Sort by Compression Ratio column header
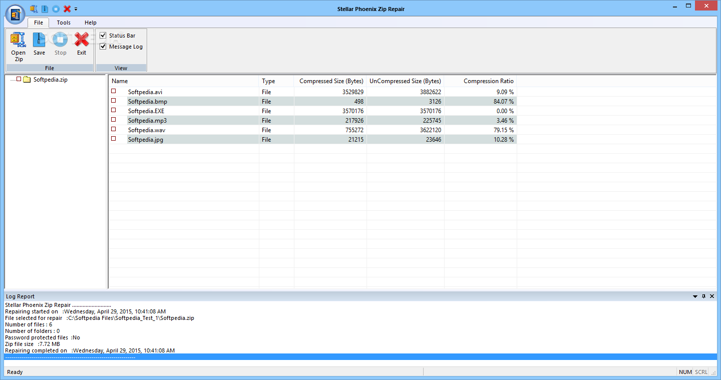The width and height of the screenshot is (721, 380). coord(481,81)
